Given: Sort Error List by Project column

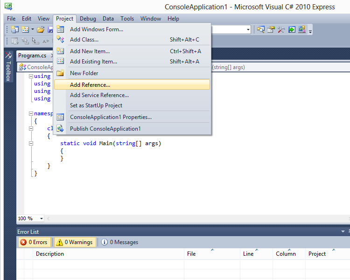Looking at the screenshot, I should pos(328,254).
